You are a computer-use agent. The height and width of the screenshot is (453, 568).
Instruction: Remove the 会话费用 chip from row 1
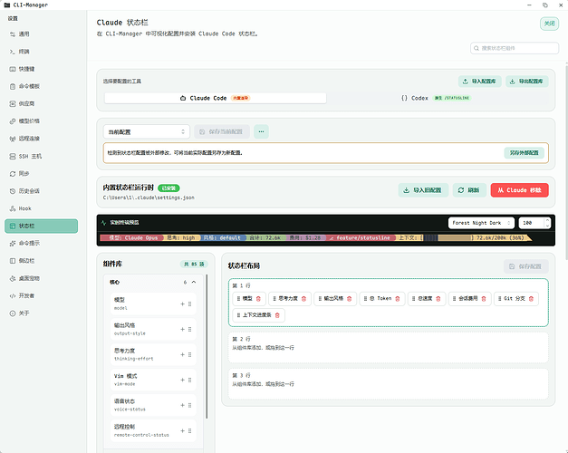pos(484,299)
